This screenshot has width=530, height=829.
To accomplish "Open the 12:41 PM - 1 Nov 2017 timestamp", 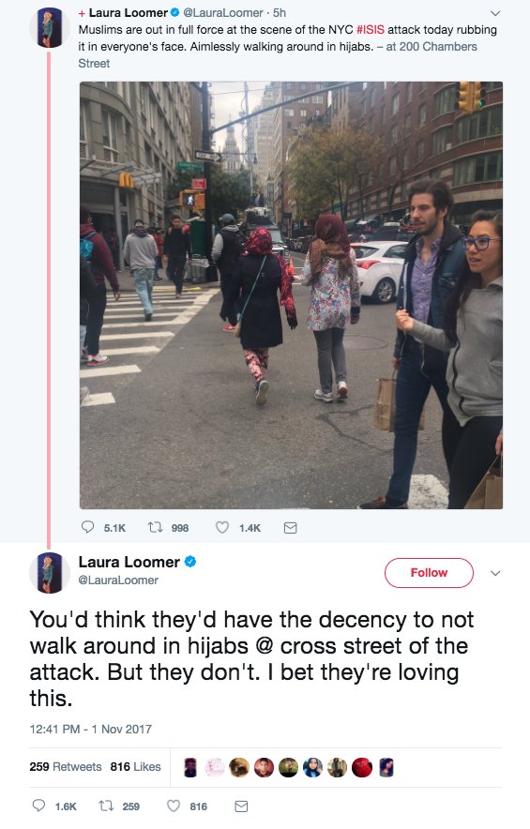I will click(x=90, y=729).
